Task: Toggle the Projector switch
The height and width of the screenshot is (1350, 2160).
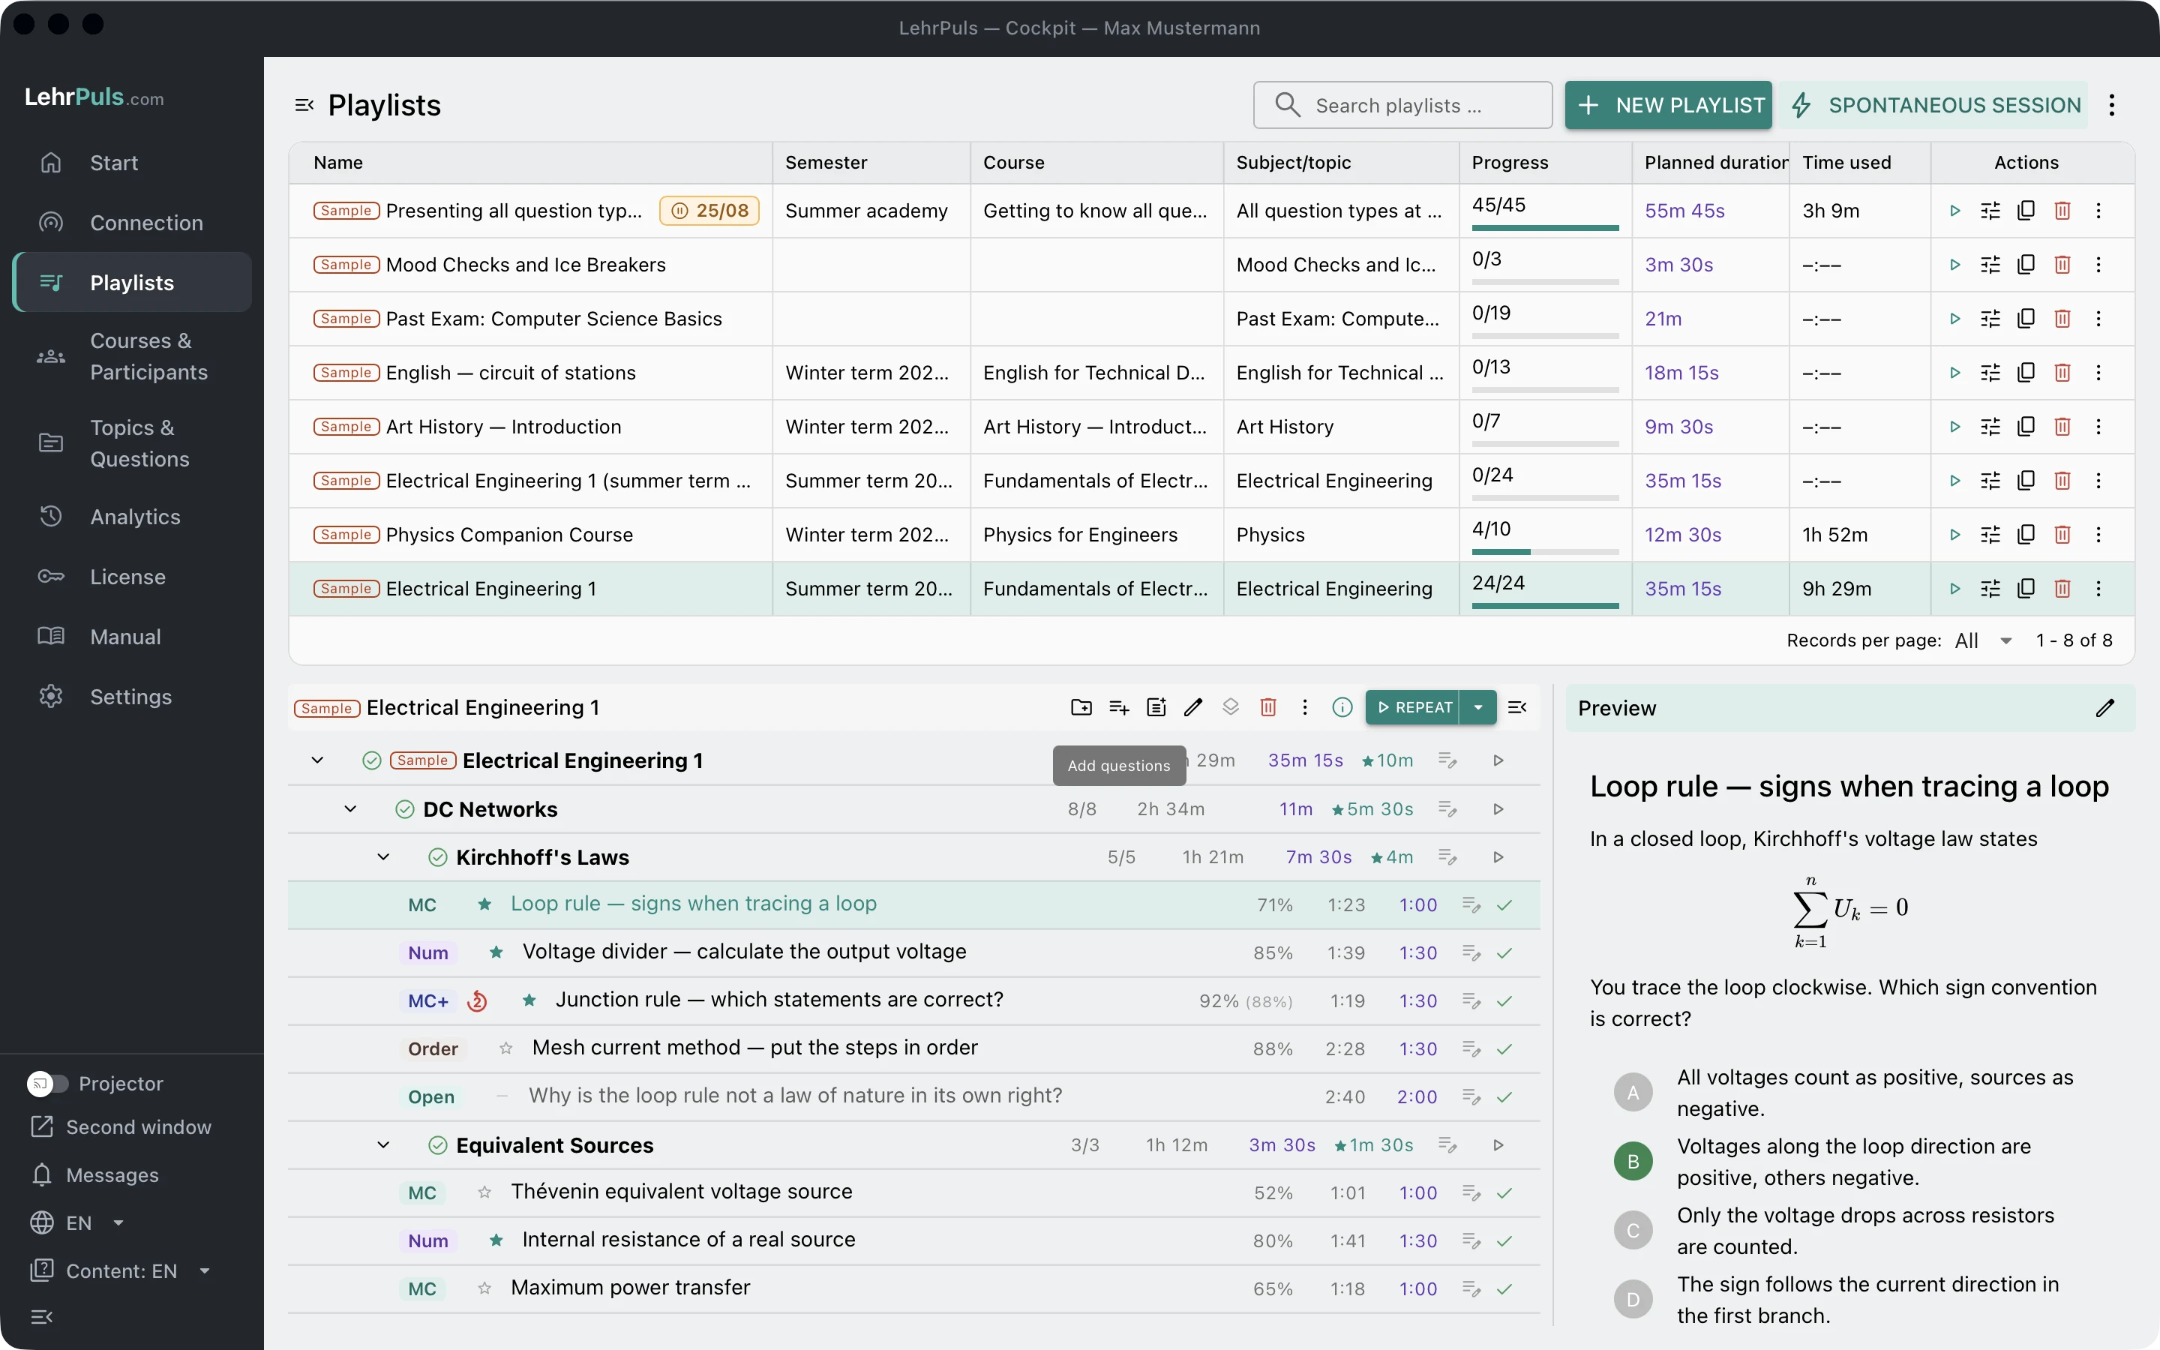Action: [x=47, y=1083]
